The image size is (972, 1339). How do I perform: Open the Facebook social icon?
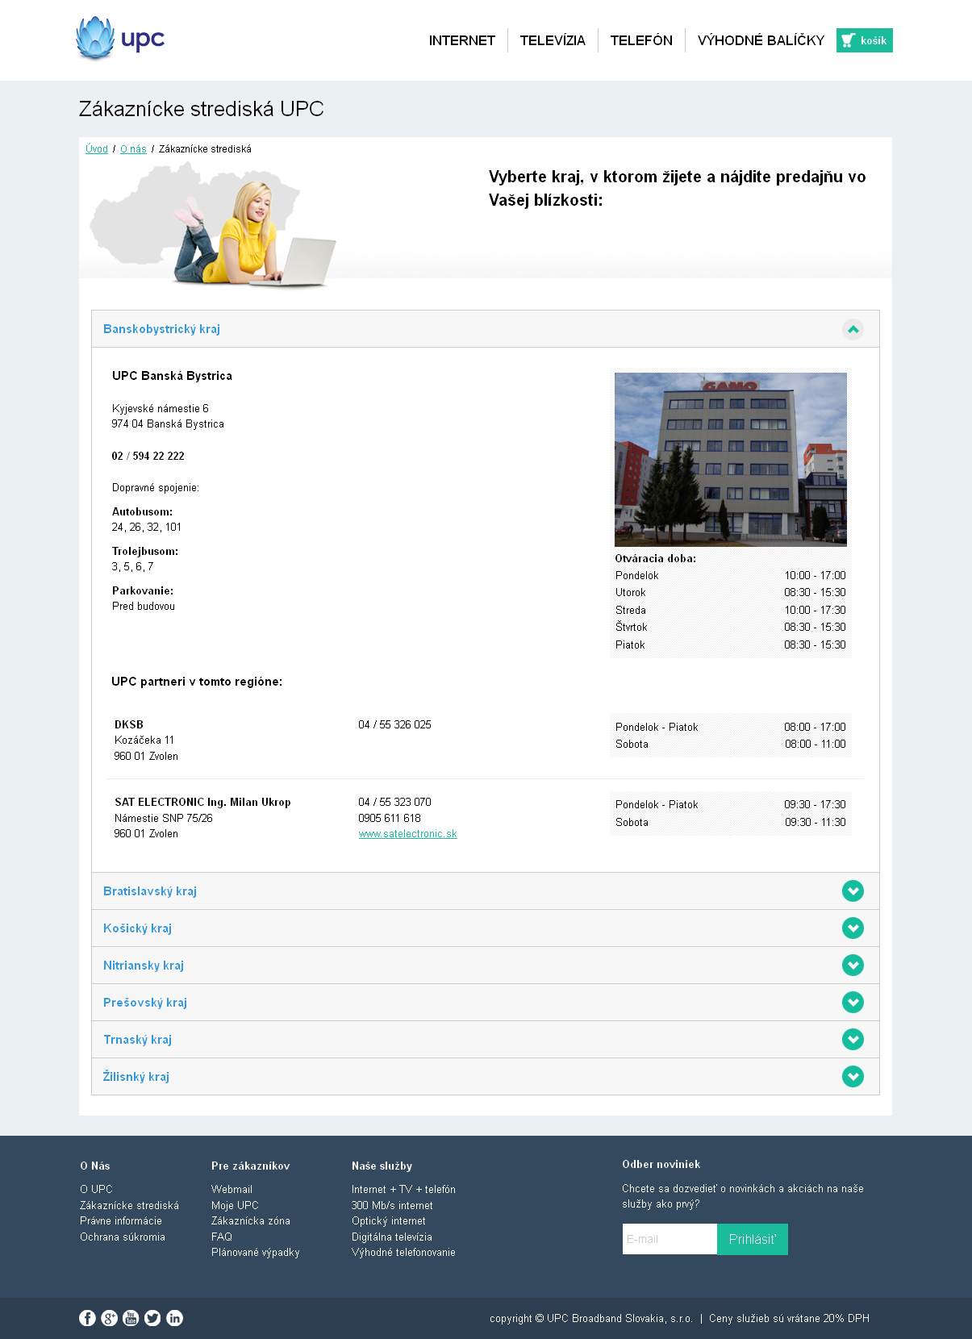[x=87, y=1318]
